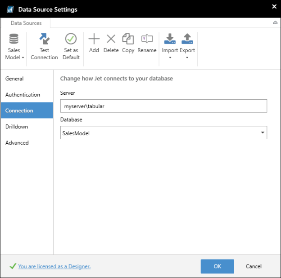
Task: Open the Authentication settings page
Action: point(27,95)
